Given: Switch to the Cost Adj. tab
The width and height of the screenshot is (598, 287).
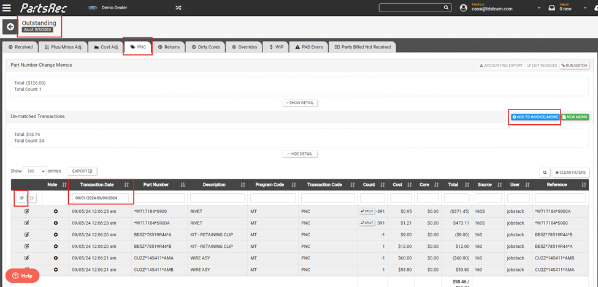Looking at the screenshot, I should (106, 47).
